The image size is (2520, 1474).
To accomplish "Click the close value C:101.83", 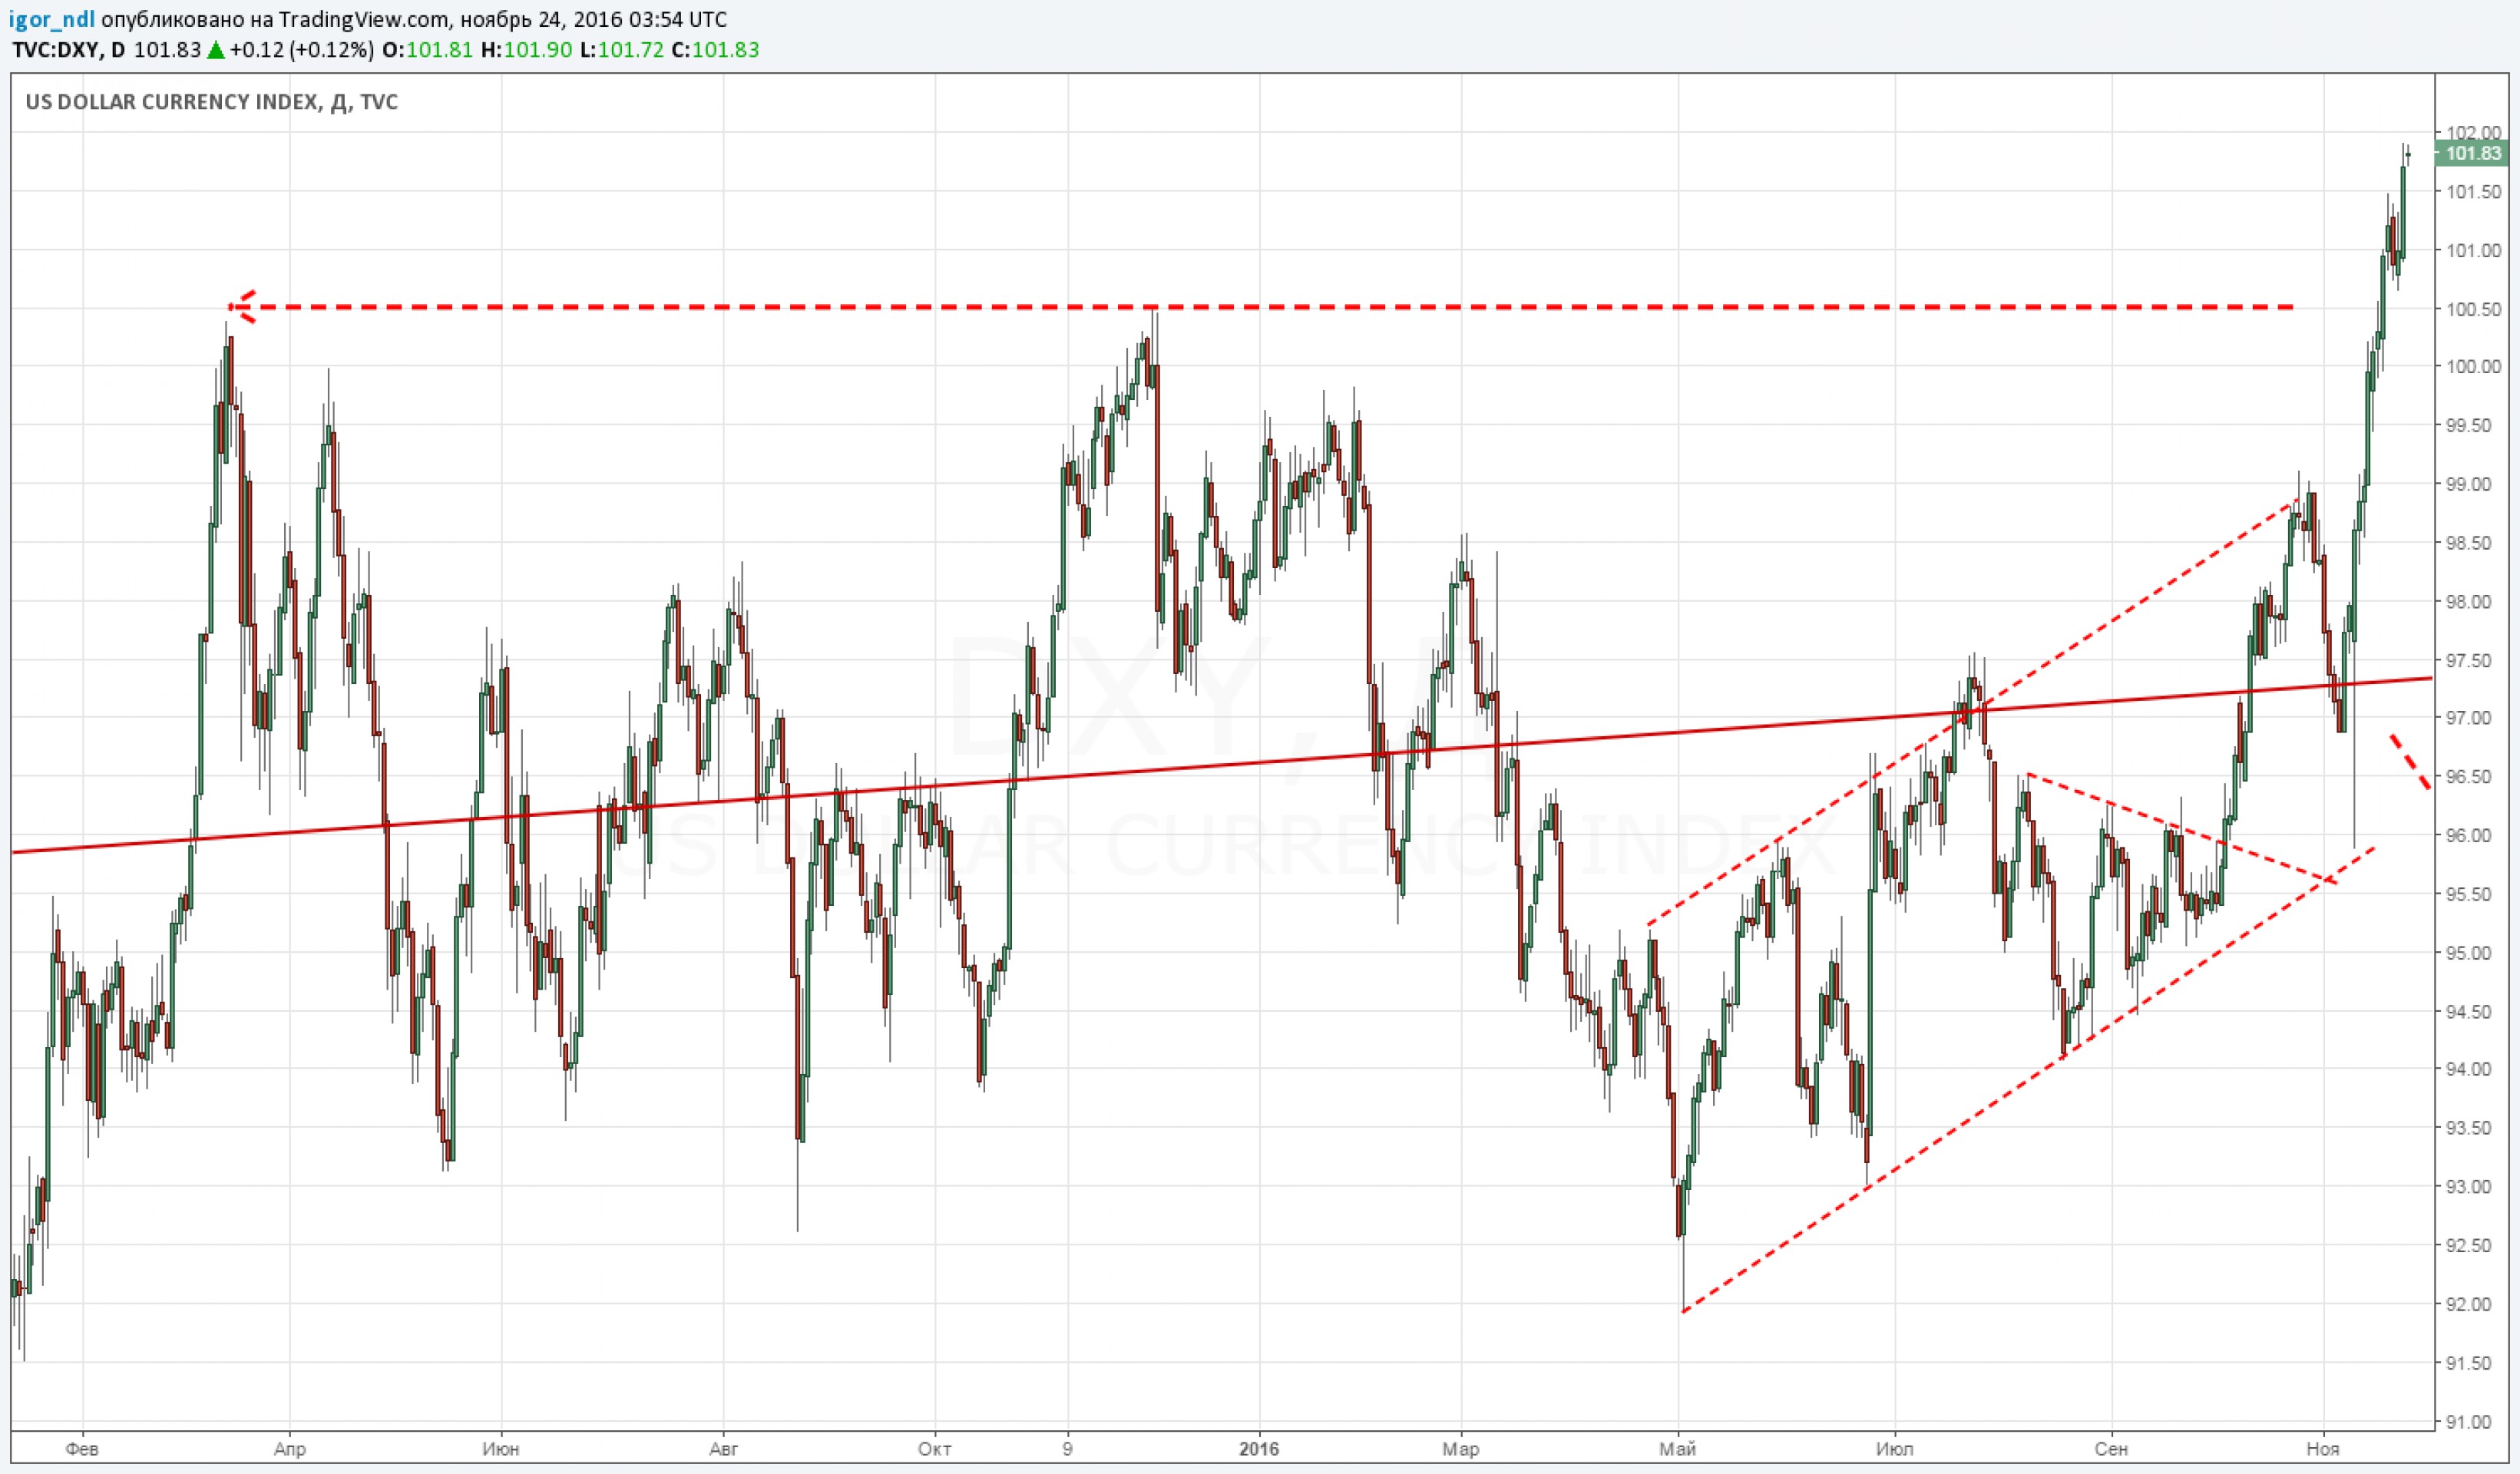I will point(715,50).
